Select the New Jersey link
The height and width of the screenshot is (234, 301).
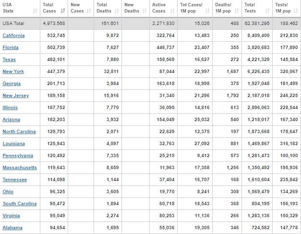pyautogui.click(x=15, y=96)
